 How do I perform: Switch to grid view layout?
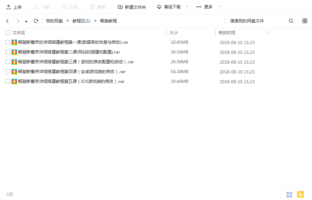[x=305, y=21]
